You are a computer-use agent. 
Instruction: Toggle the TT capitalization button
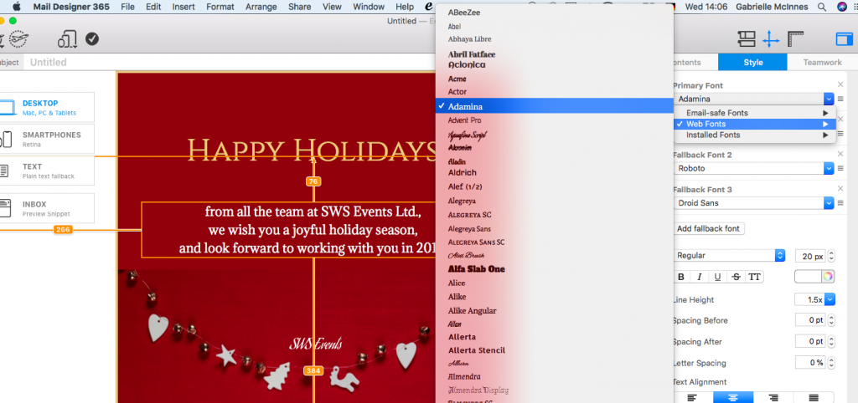coord(754,277)
